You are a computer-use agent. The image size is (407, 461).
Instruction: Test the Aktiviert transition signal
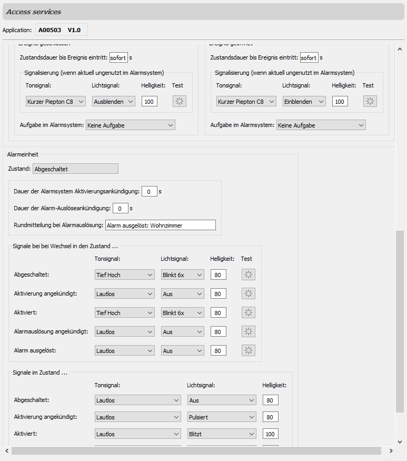coord(249,312)
